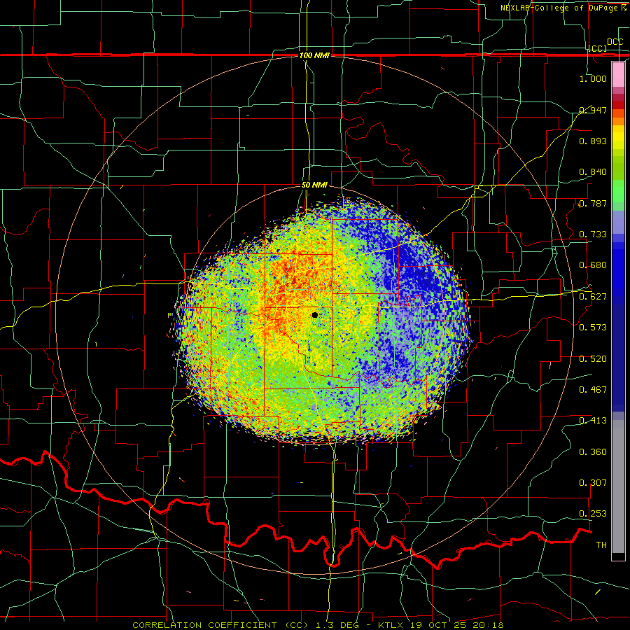Click the 0.360 value on the color scale
The width and height of the screenshot is (630, 630).
pyautogui.click(x=593, y=452)
